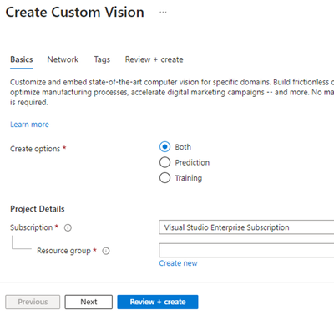Click the Create options label
334x316 pixels.
[x=35, y=149]
